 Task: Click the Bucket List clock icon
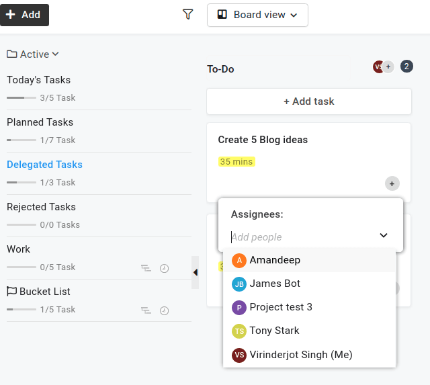[x=164, y=310]
